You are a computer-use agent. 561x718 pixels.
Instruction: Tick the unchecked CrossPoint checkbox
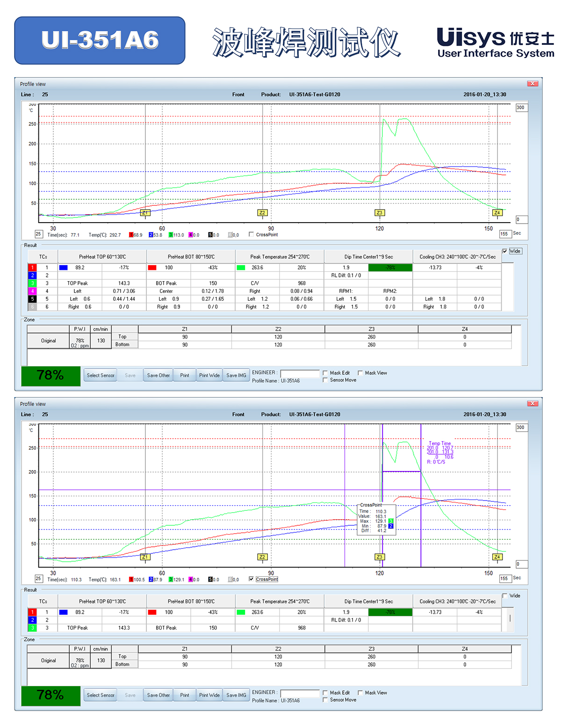click(x=252, y=234)
